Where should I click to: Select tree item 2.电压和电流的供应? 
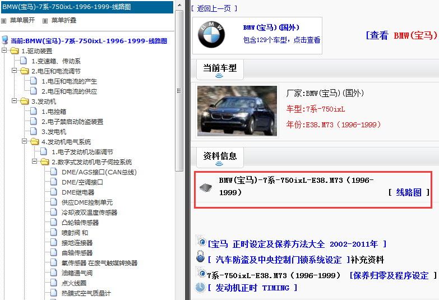pyautogui.click(x=69, y=91)
